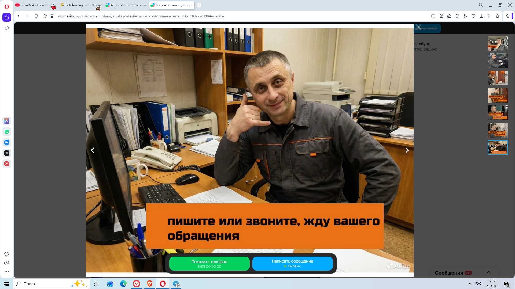Switch to Airpods Pro 2 tab
Viewport: 515px width, 289px height.
pos(127,5)
